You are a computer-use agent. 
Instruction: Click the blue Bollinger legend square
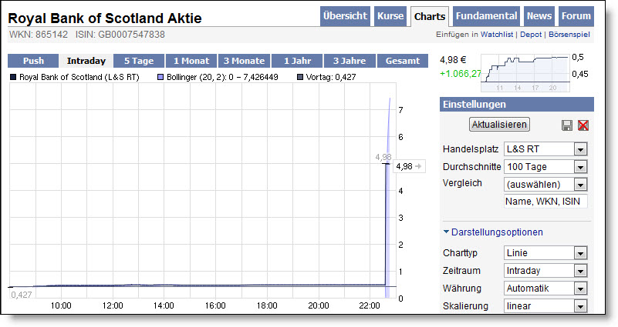coord(160,78)
